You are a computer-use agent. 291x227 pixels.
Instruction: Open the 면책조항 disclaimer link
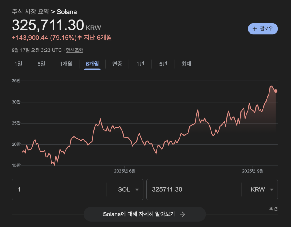click(75, 50)
